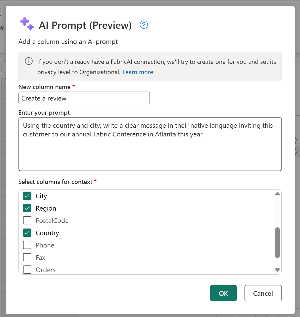Uncheck the City context column
The image size is (300, 317).
27,196
